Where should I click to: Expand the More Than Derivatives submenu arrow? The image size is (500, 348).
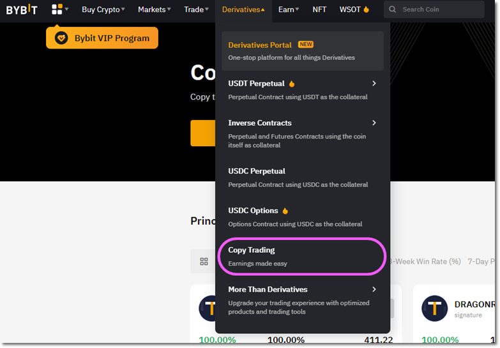(x=374, y=289)
